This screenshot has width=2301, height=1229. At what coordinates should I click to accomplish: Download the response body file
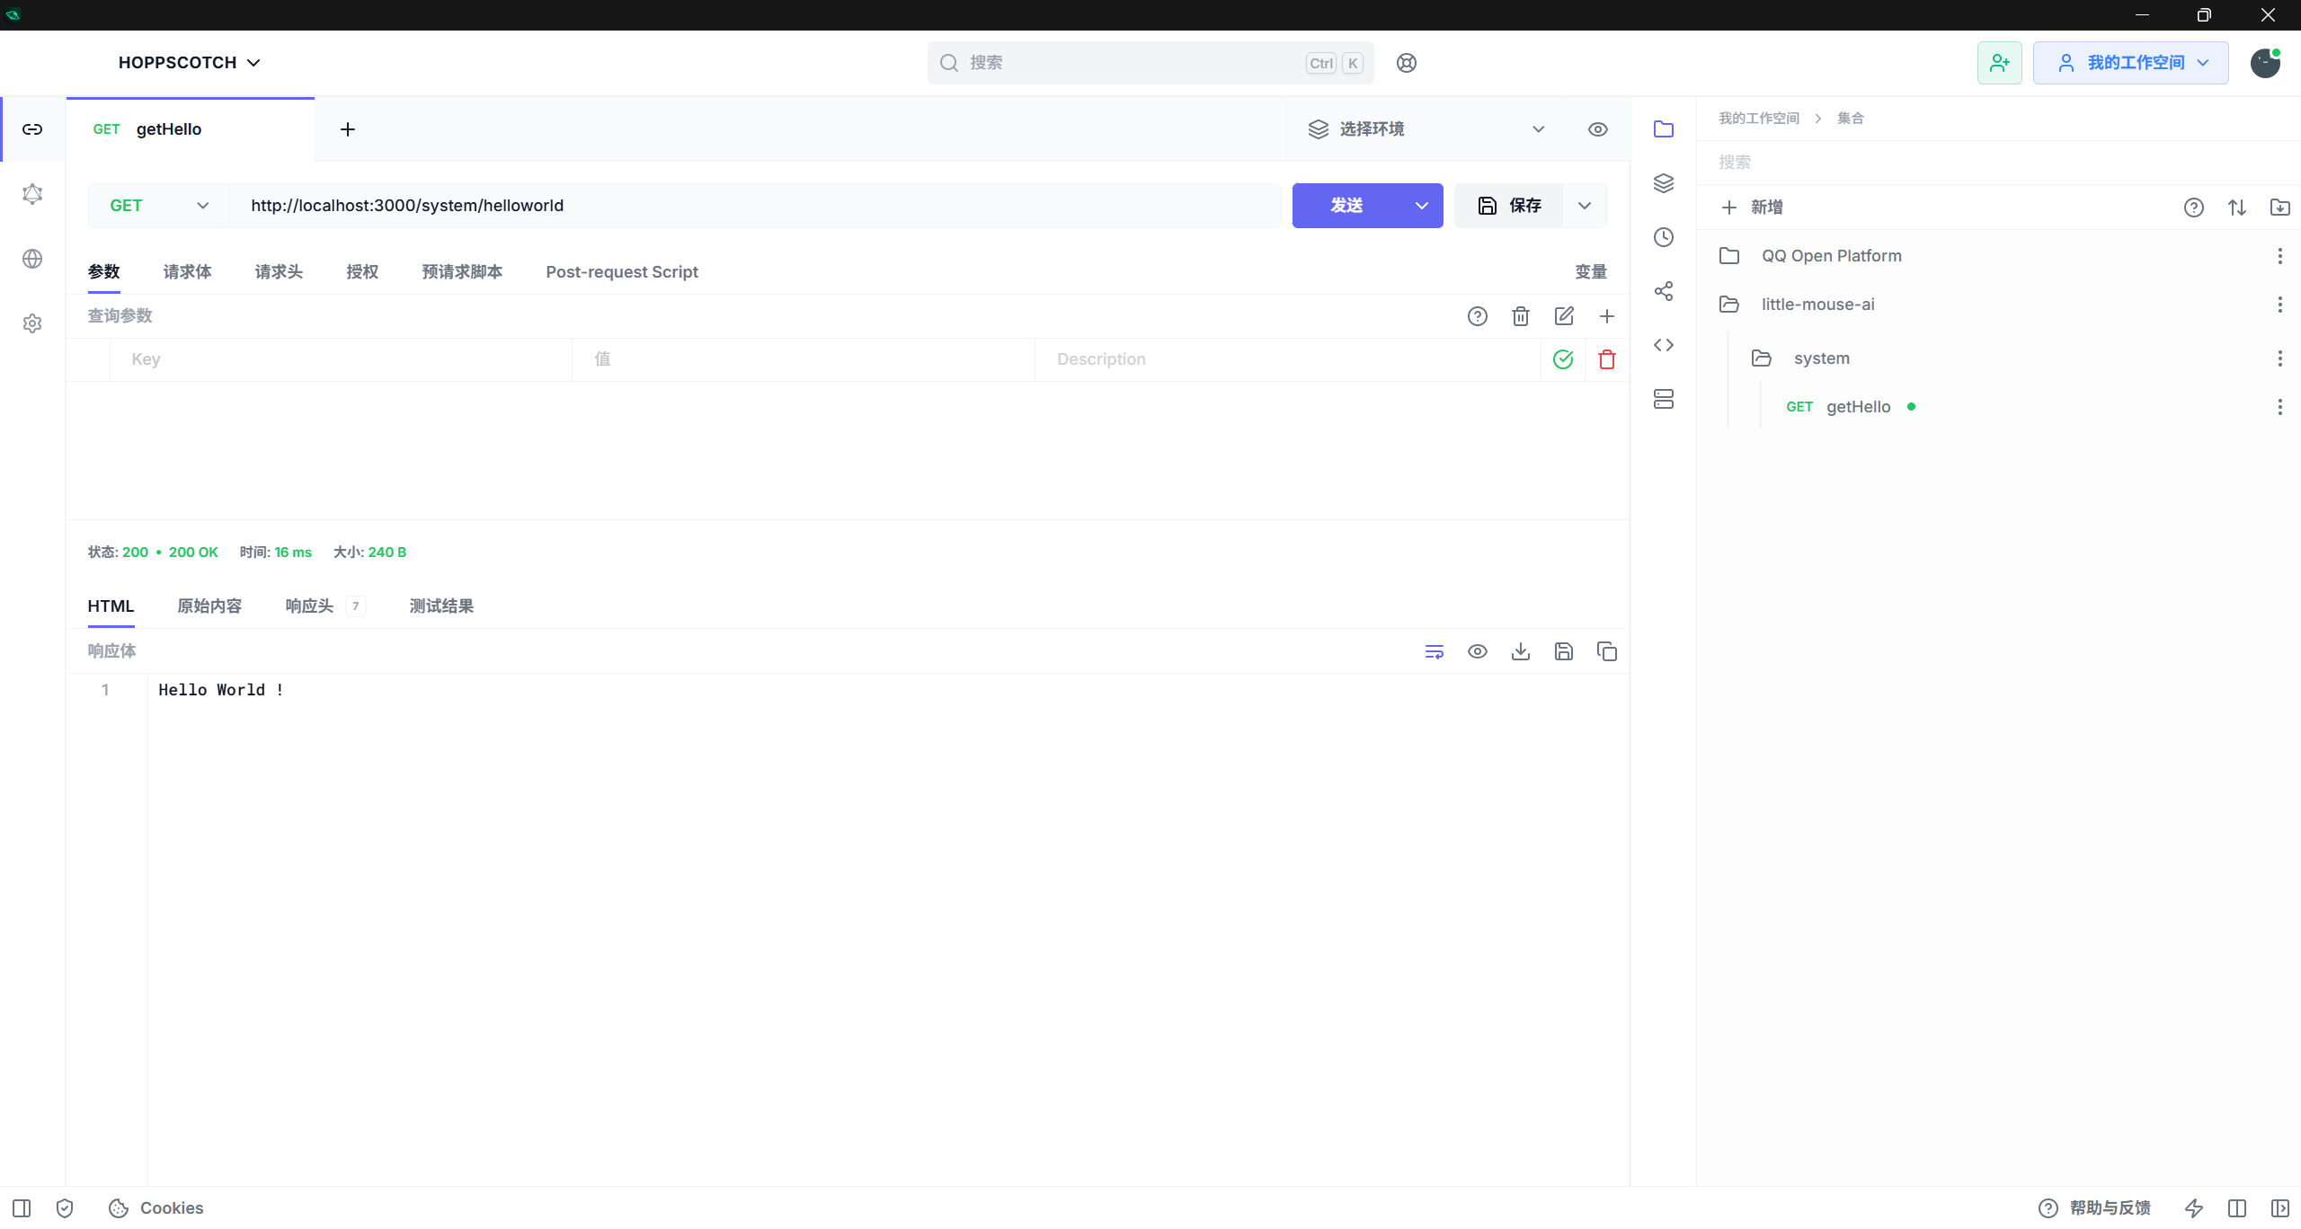click(x=1520, y=651)
